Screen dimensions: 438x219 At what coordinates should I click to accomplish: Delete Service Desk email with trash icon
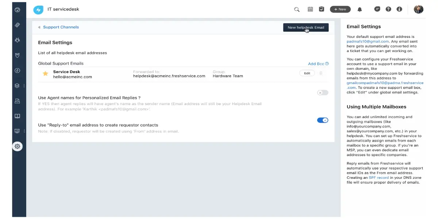321,73
